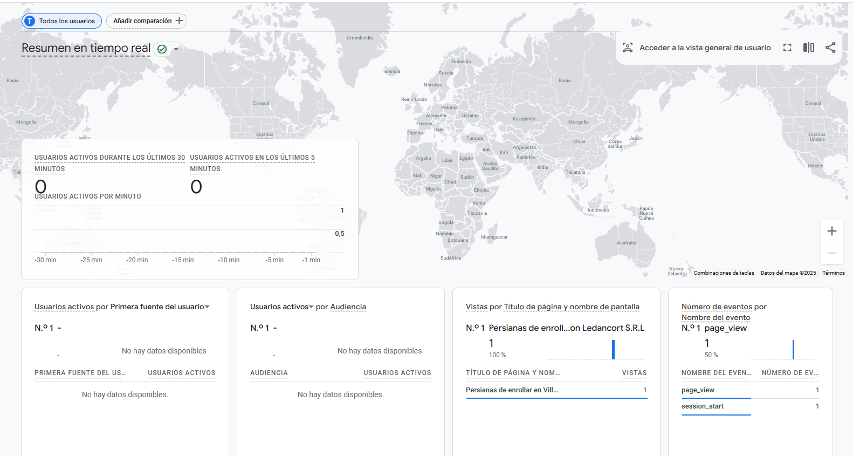Open Términos link on map
Image resolution: width=853 pixels, height=456 pixels.
click(x=834, y=273)
